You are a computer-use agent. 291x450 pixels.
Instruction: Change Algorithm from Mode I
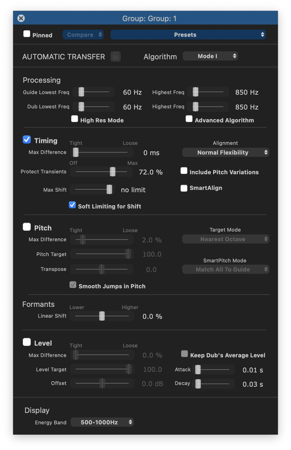(x=210, y=56)
